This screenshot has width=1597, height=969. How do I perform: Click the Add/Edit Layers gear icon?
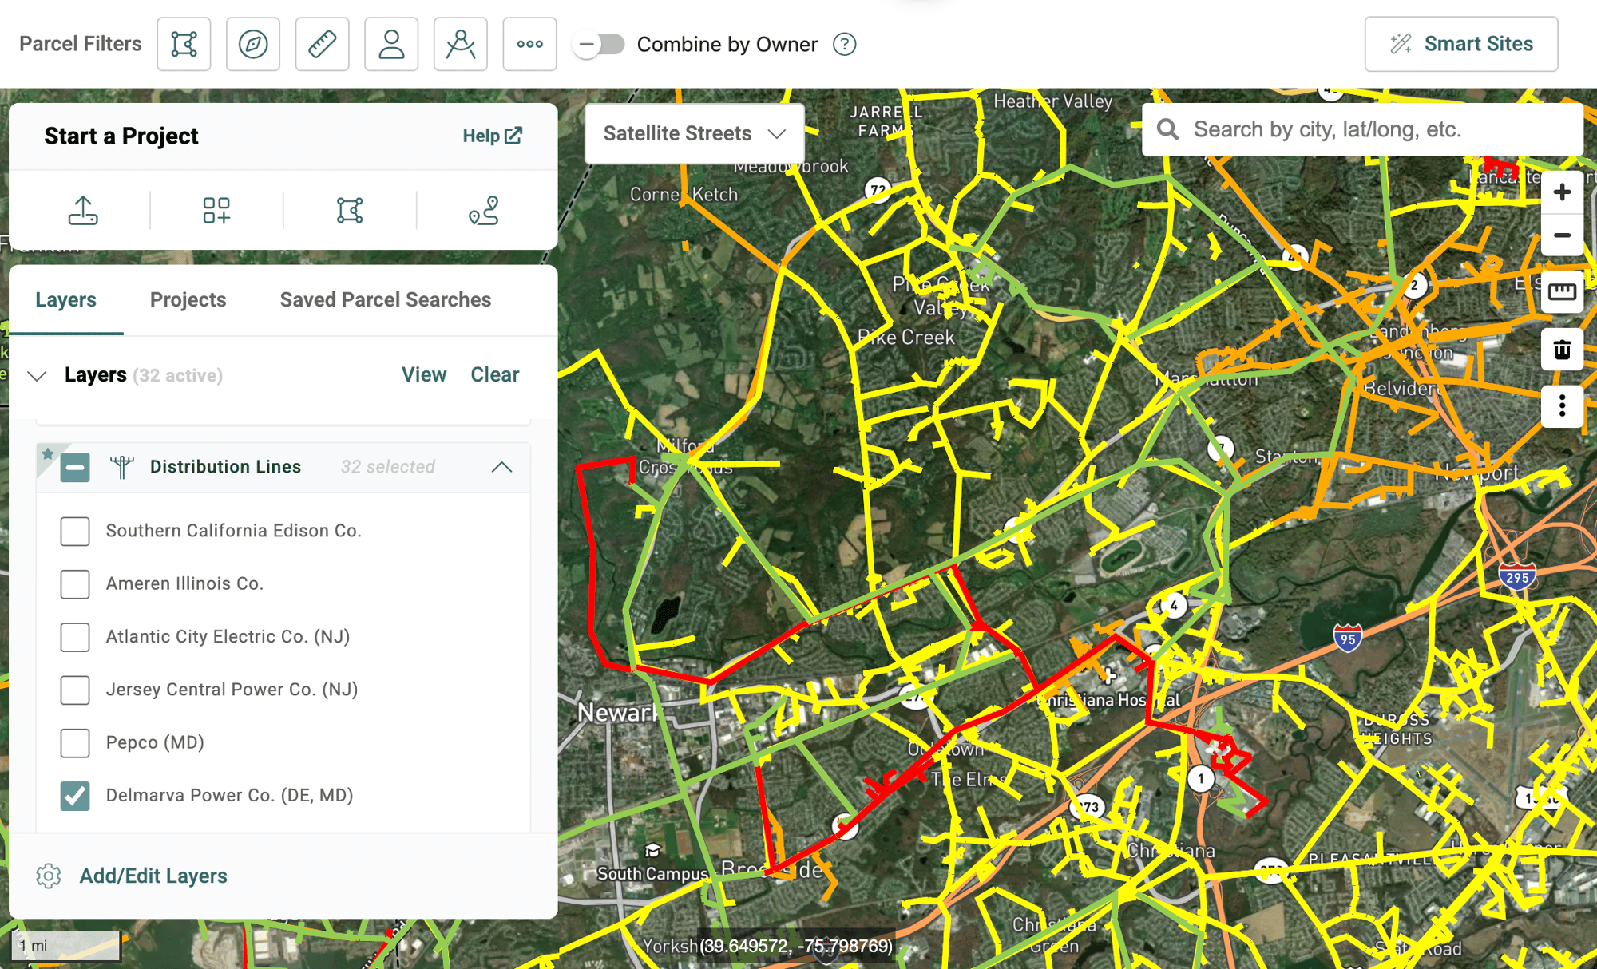(49, 876)
